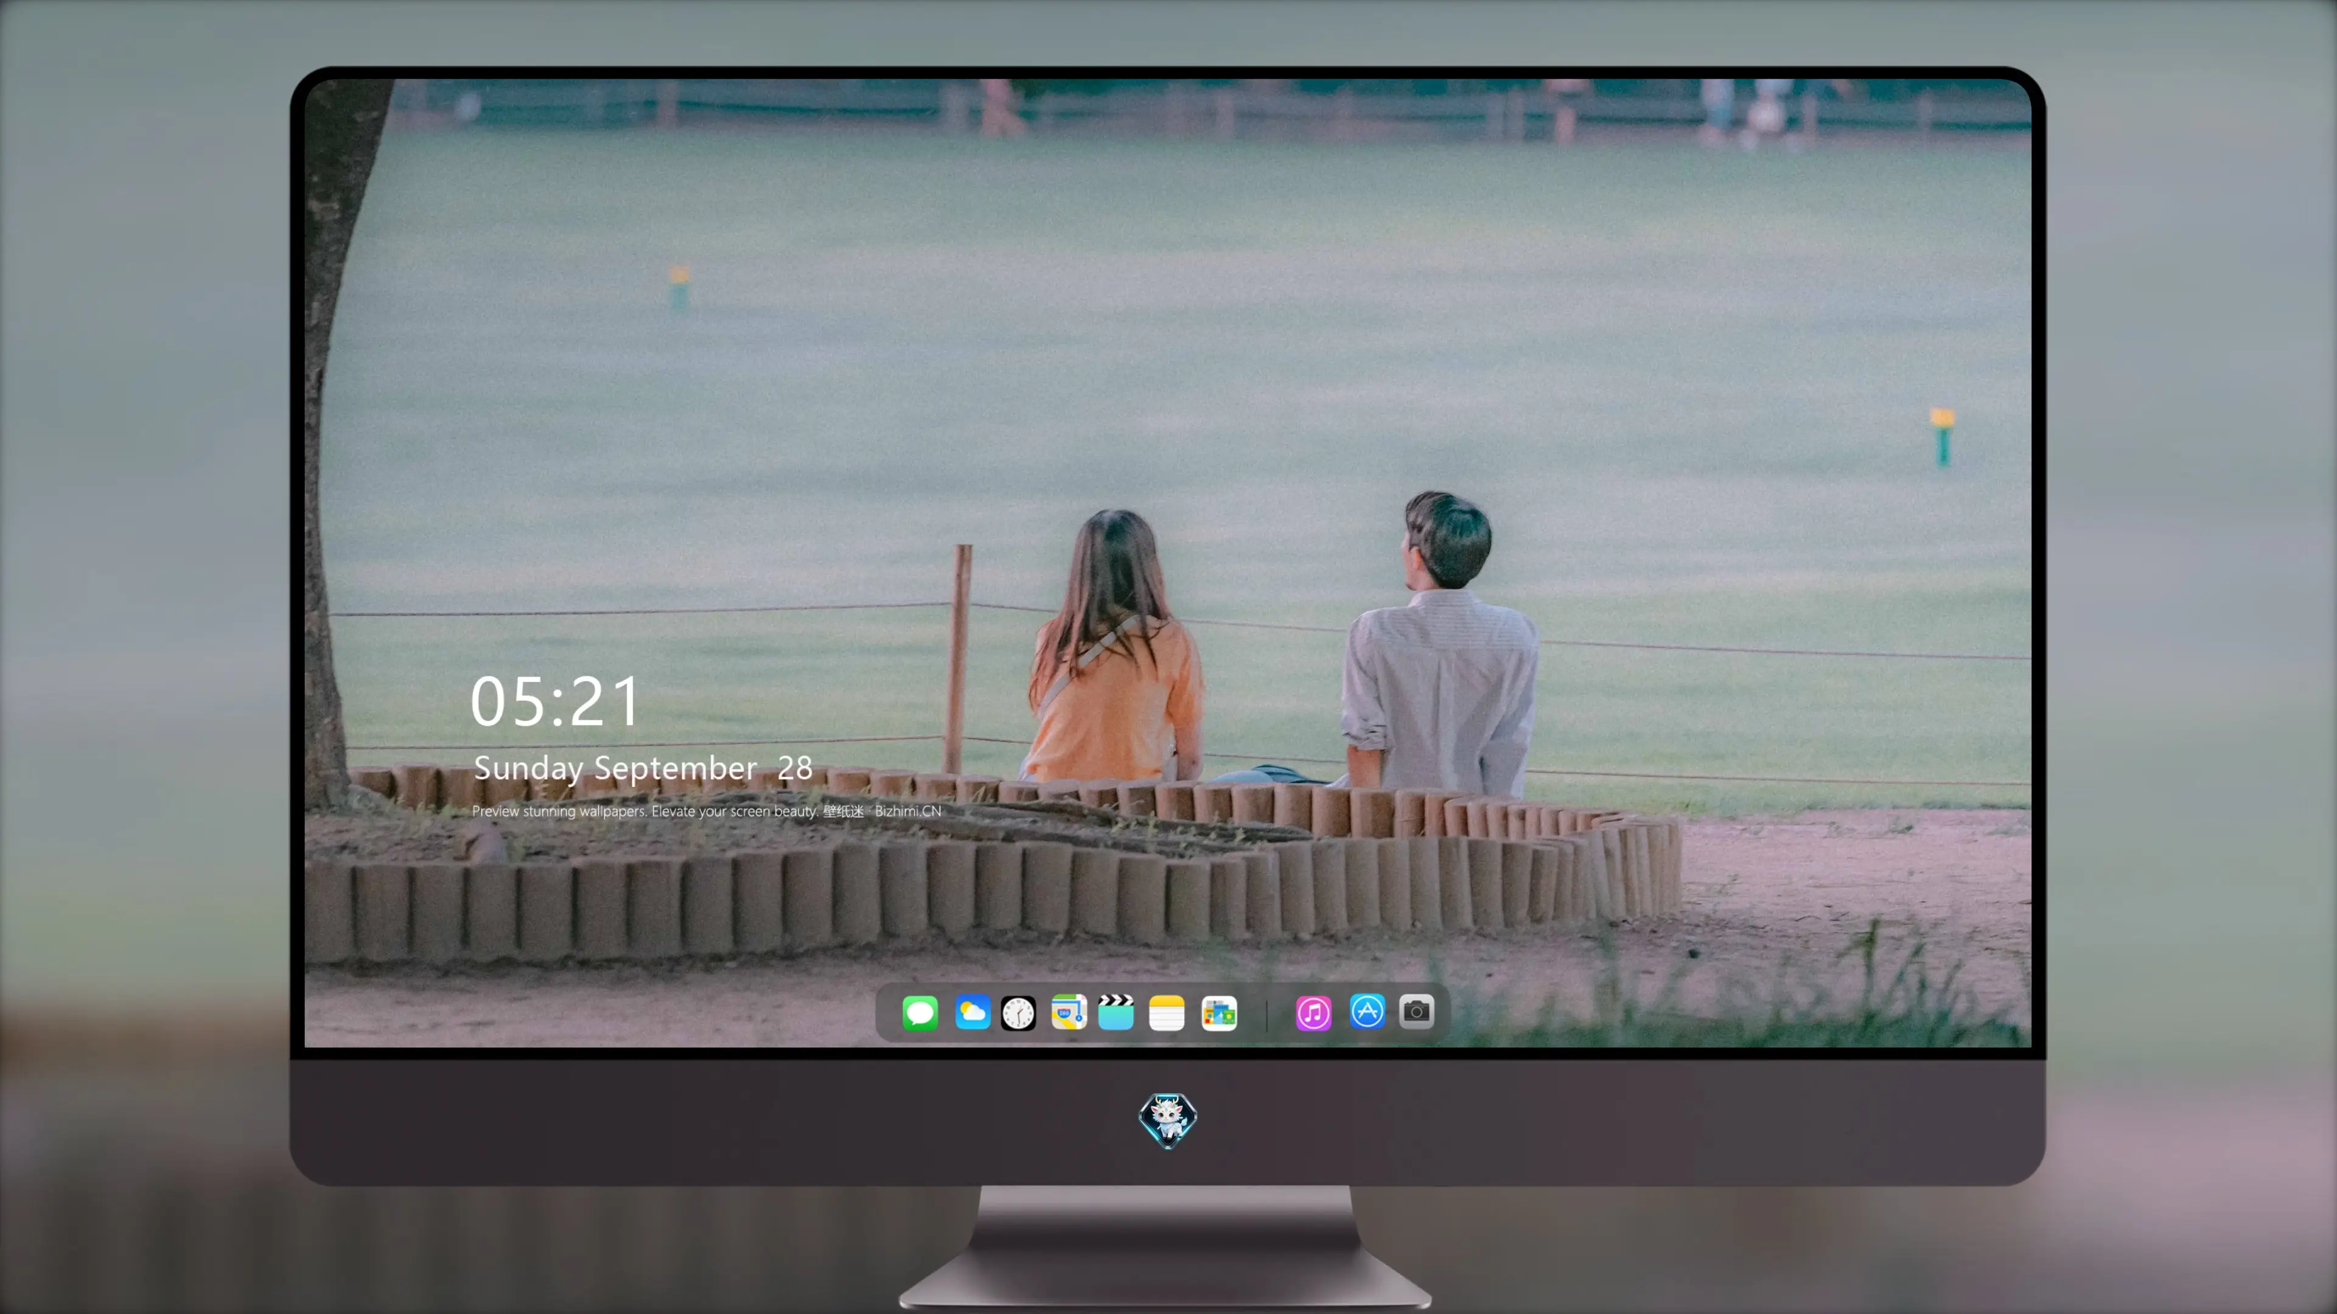
Task: Open the Messages app in the dock
Action: (920, 1012)
